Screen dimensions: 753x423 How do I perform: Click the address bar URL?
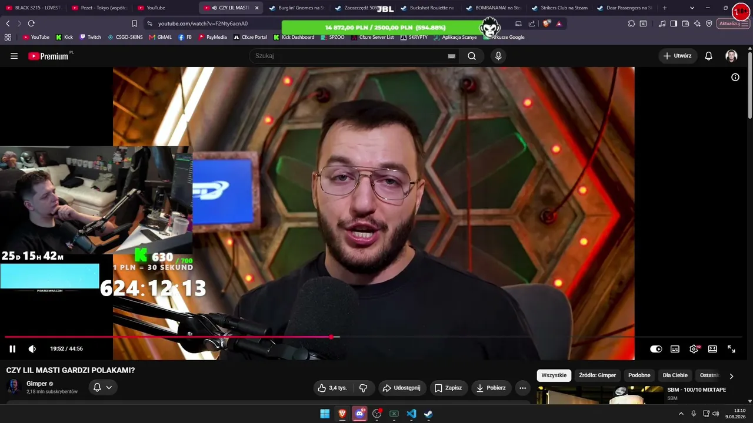[203, 23]
